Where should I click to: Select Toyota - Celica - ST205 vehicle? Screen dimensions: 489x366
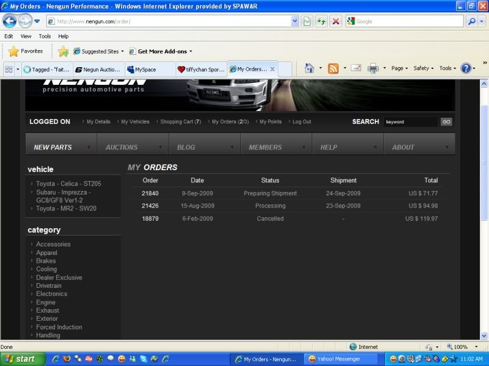pos(68,184)
